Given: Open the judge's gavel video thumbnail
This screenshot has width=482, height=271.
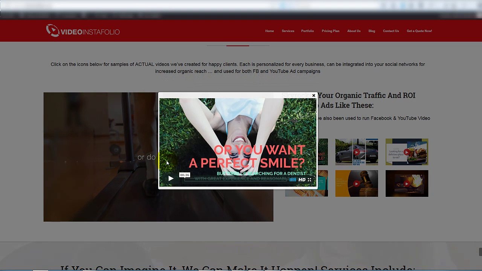Looking at the screenshot, I should 357,183.
